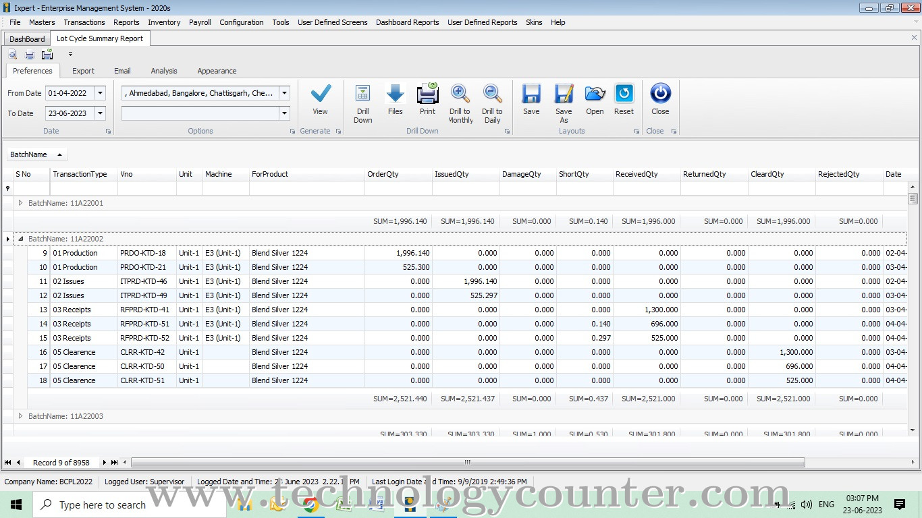
Task: Open the To Date calendar dropdown
Action: pos(101,113)
